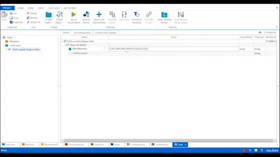Switch to the HOME ribbon tab
Image resolution: width=280 pixels, height=157 pixels.
[21, 8]
